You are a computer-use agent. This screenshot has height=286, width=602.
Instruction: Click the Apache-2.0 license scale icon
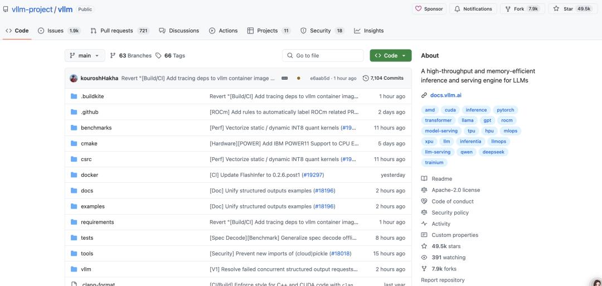coord(424,190)
